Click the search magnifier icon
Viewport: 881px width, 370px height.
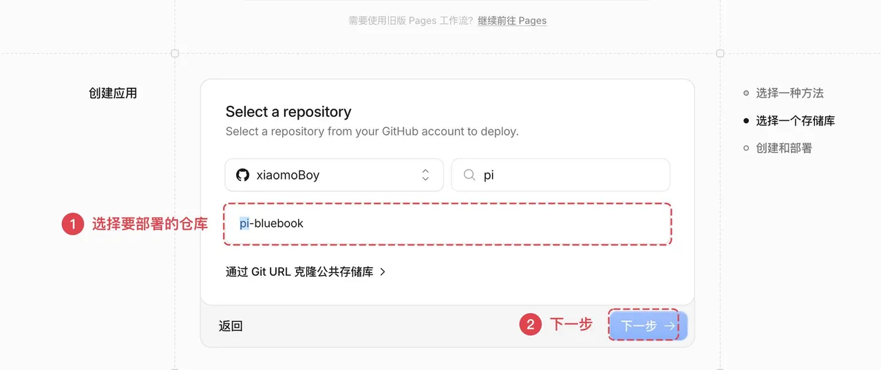point(469,175)
